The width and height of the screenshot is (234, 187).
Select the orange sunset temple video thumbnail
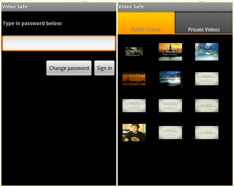(134, 78)
